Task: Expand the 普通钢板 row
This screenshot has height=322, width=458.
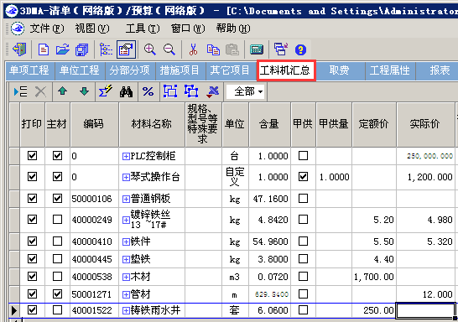Action: [x=126, y=199]
